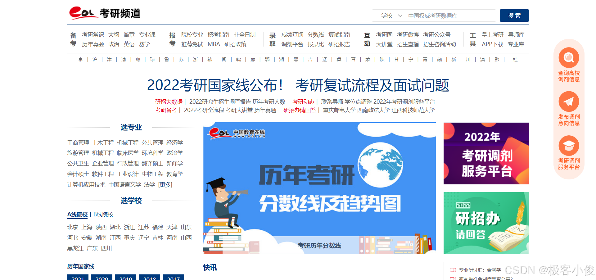
Task: Open 招生直播 under 互动
Action: pos(408,44)
